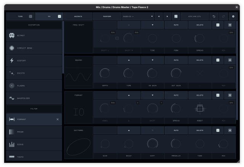Move Dattorro module up
The height and width of the screenshot is (167, 244).
[129, 131]
